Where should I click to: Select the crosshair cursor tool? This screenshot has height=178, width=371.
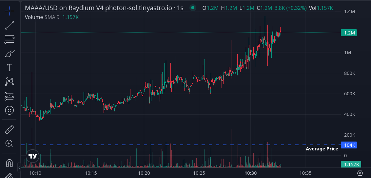click(x=10, y=11)
